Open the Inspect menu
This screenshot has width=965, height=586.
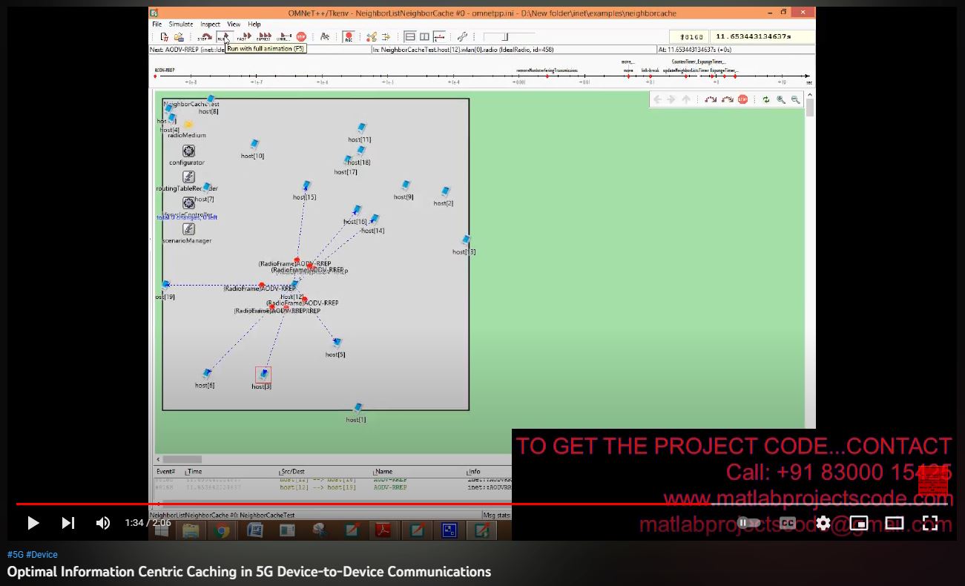[210, 24]
